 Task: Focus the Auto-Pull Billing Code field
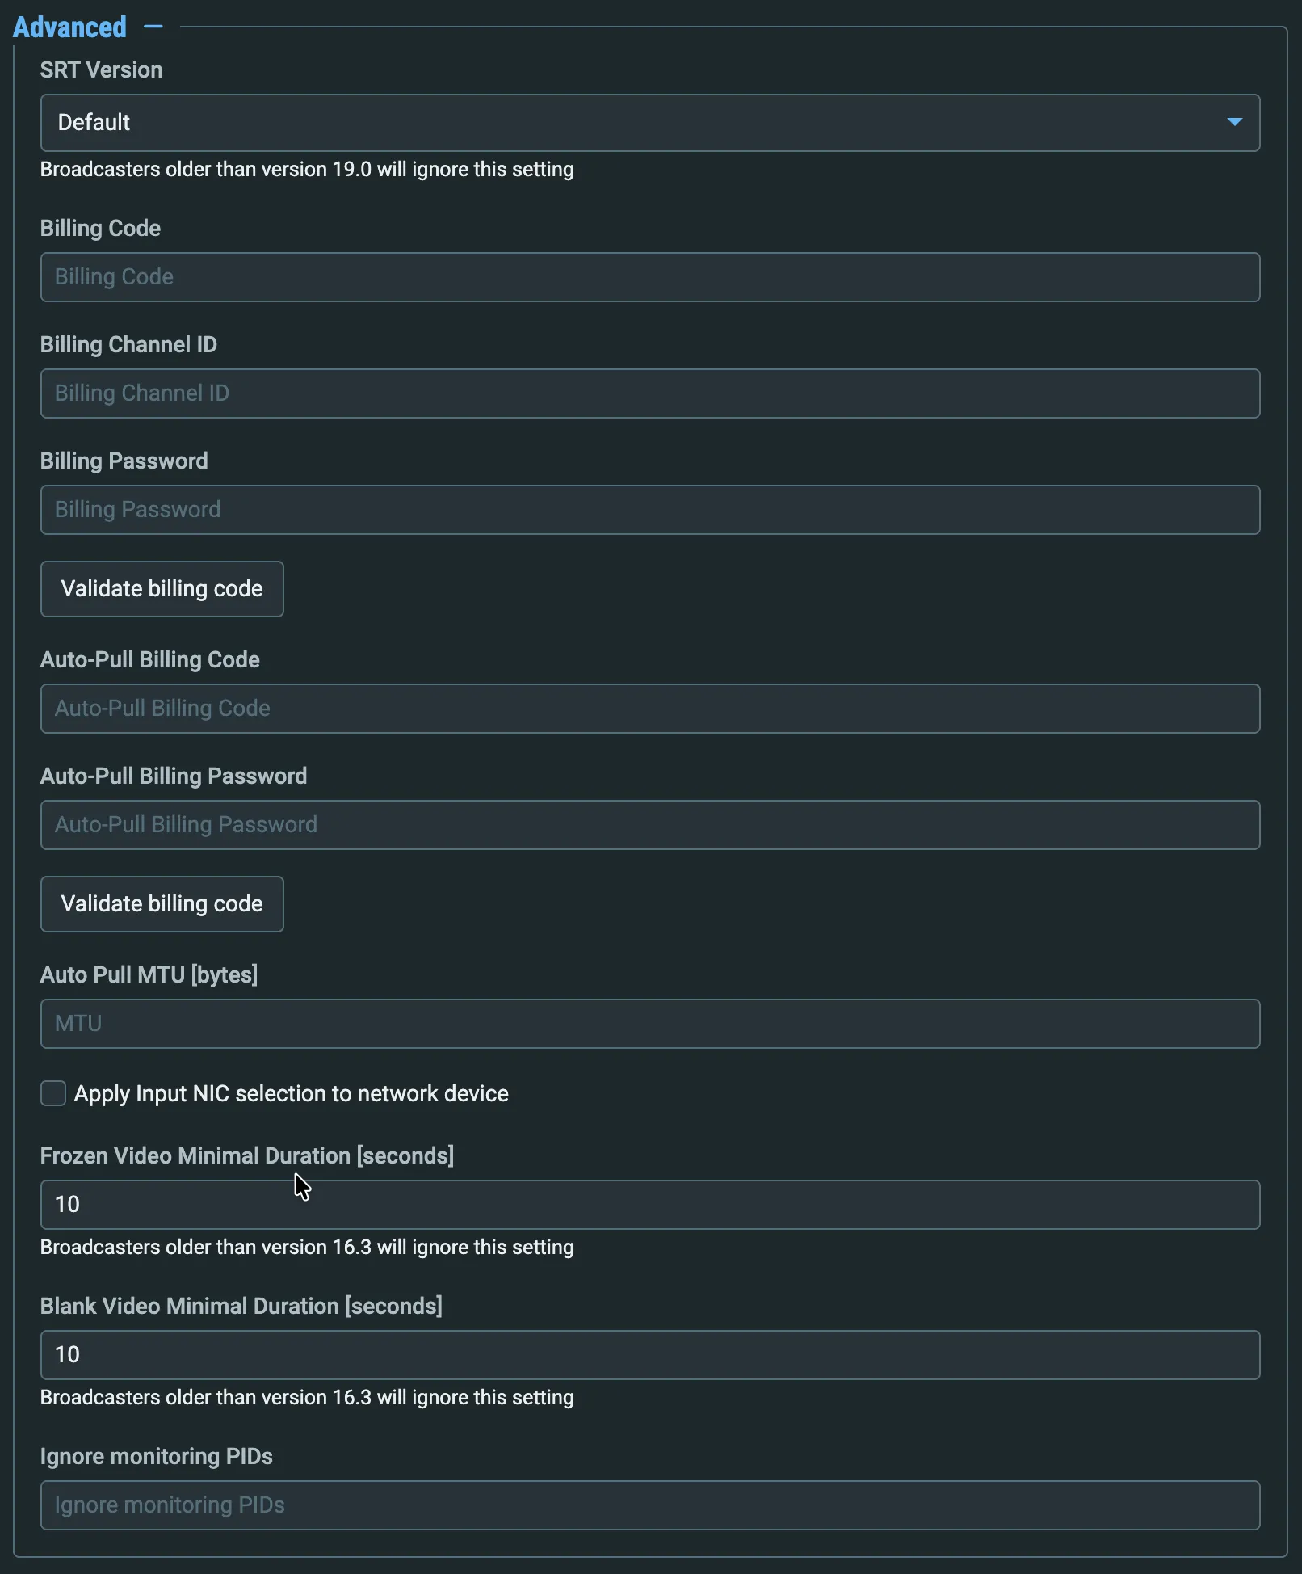[650, 709]
